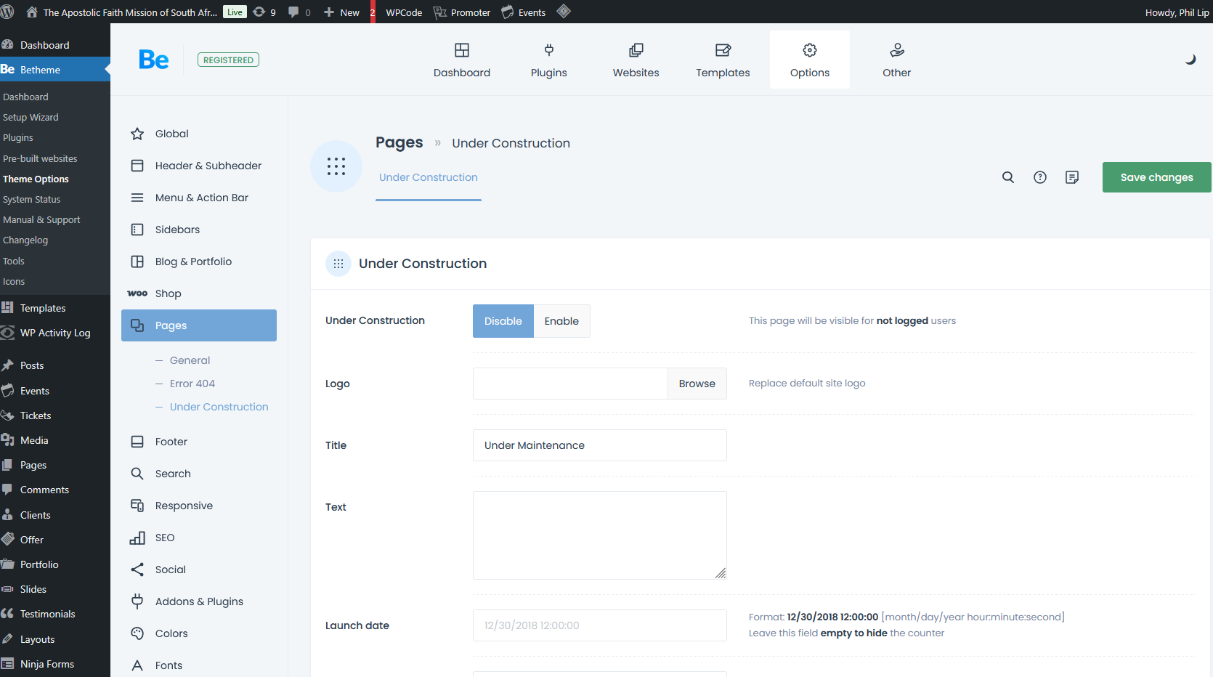This screenshot has width=1213, height=677.
Task: Open Websites in the top navigation
Action: click(x=636, y=60)
